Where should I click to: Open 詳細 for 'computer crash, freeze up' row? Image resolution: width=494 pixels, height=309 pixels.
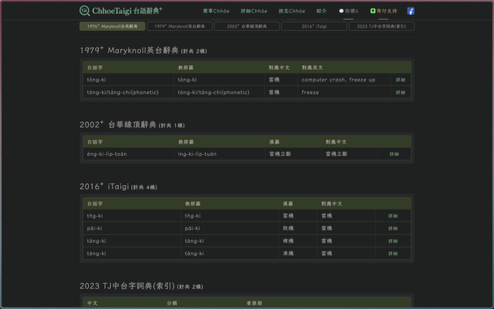(x=400, y=80)
